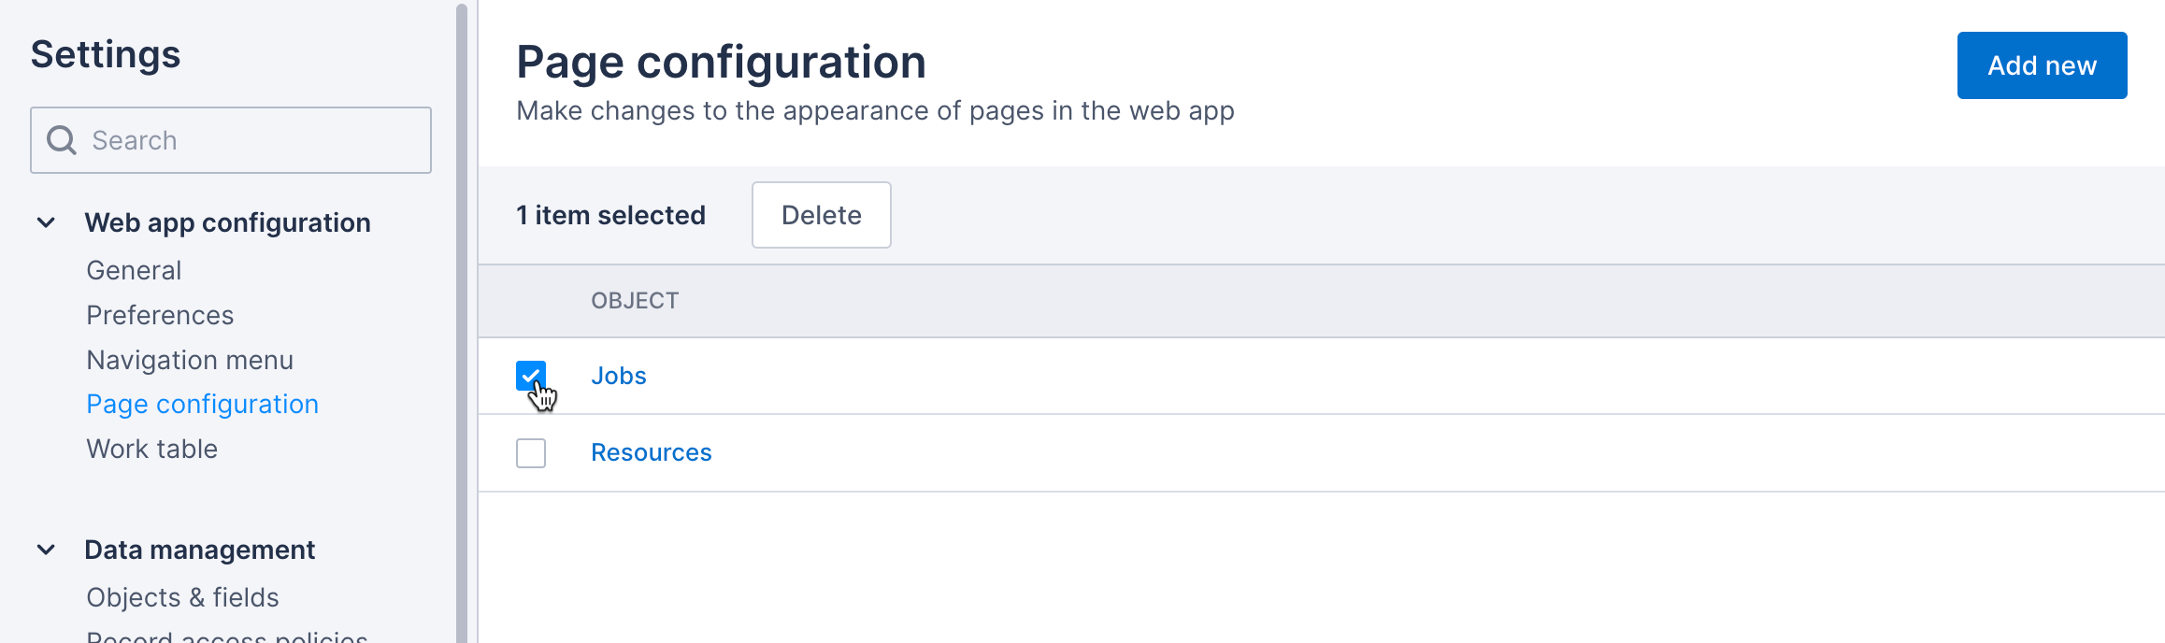Screen dimensions: 2165x643
Task: Delete the selected item
Action: (821, 215)
